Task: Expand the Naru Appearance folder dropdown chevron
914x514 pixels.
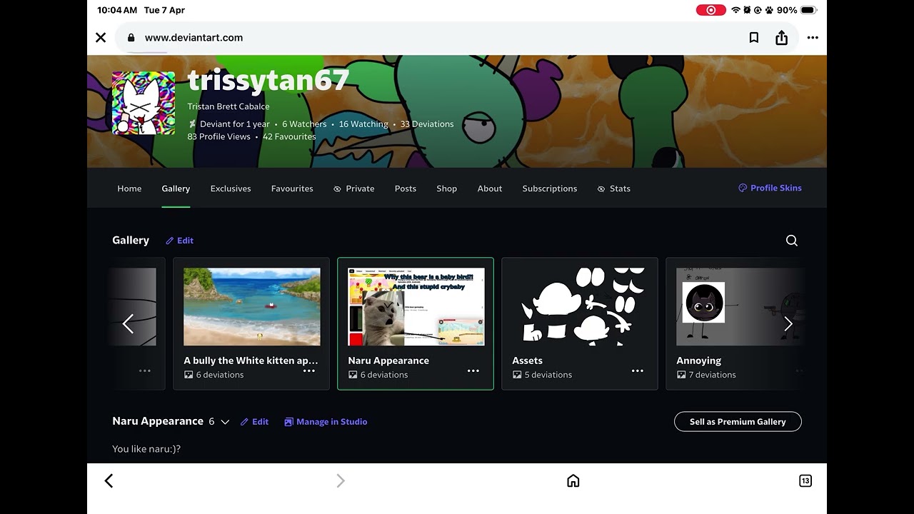Action: pos(225,422)
